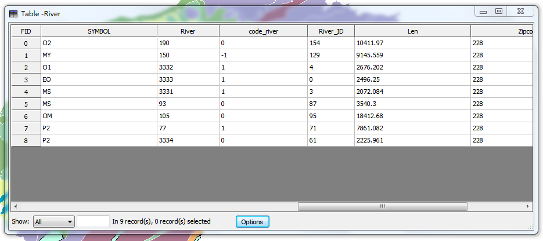Screen dimensions: 543x241
Task: Select the code_river column header
Action: pyautogui.click(x=263, y=31)
